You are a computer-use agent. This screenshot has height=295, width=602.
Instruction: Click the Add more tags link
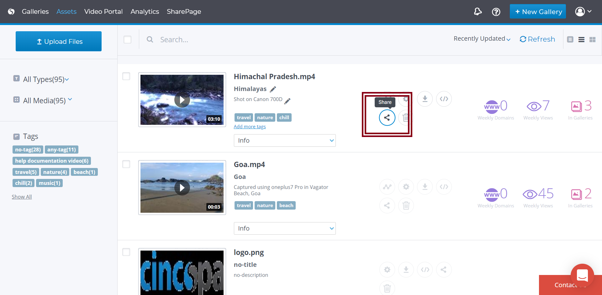250,127
